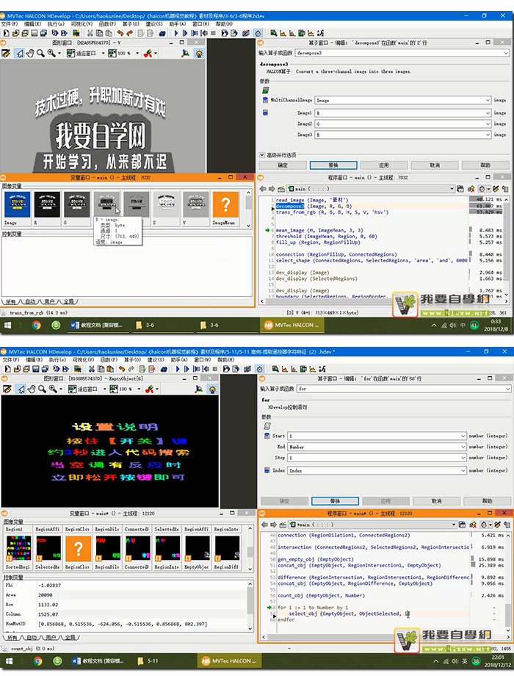
Task: Select the ImageMean question-mark thumbnail
Action: click(225, 205)
